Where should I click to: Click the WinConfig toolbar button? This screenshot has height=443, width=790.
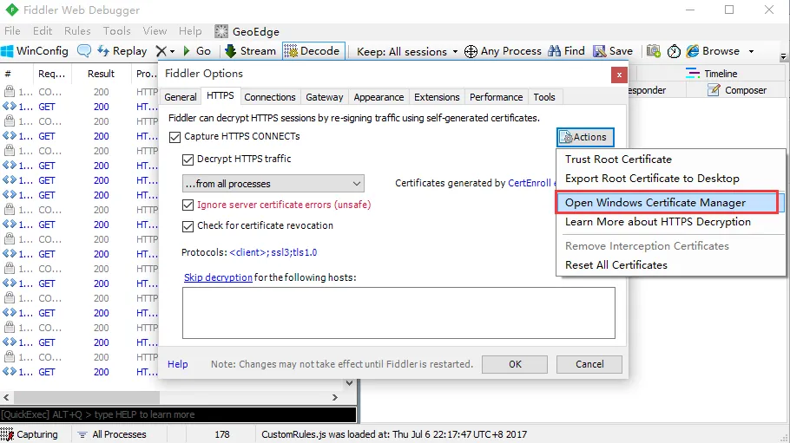tap(35, 51)
